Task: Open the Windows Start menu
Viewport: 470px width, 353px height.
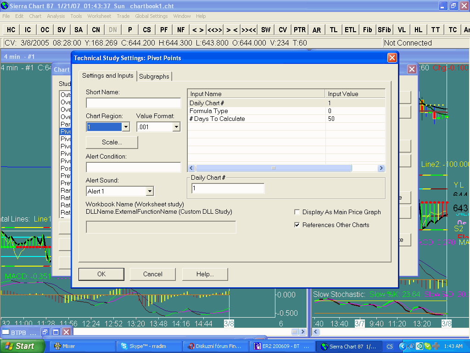Action: click(22, 346)
